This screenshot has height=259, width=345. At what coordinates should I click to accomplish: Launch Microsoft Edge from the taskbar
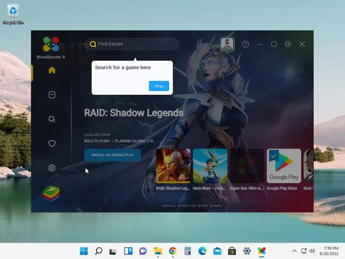point(202,251)
